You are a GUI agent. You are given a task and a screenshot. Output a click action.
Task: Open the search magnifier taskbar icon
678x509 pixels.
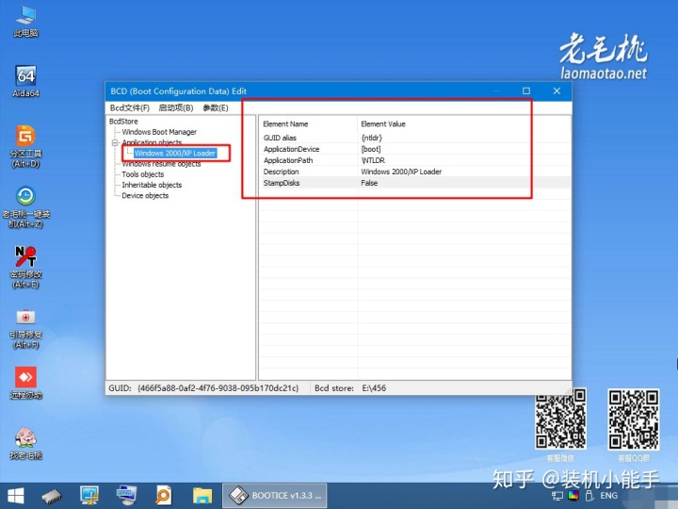click(x=164, y=496)
